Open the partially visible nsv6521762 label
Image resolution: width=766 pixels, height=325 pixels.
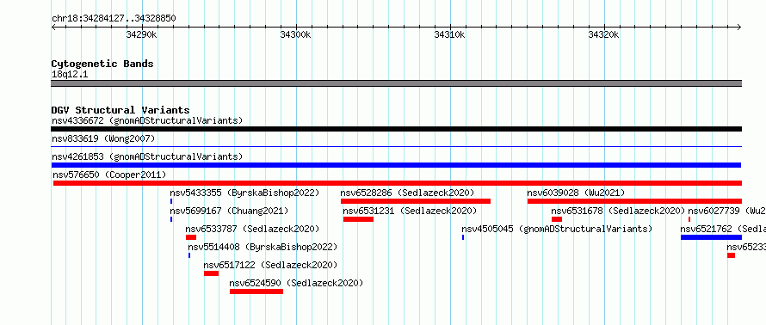pyautogui.click(x=723, y=229)
